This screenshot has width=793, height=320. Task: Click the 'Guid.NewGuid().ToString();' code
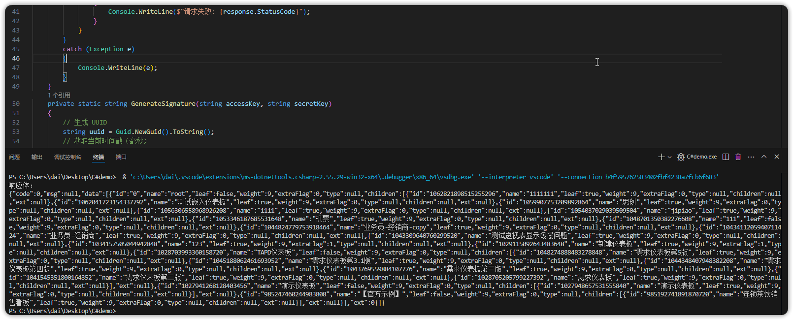pyautogui.click(x=165, y=131)
